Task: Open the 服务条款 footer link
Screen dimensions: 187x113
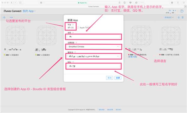Action: [x=102, y=110]
